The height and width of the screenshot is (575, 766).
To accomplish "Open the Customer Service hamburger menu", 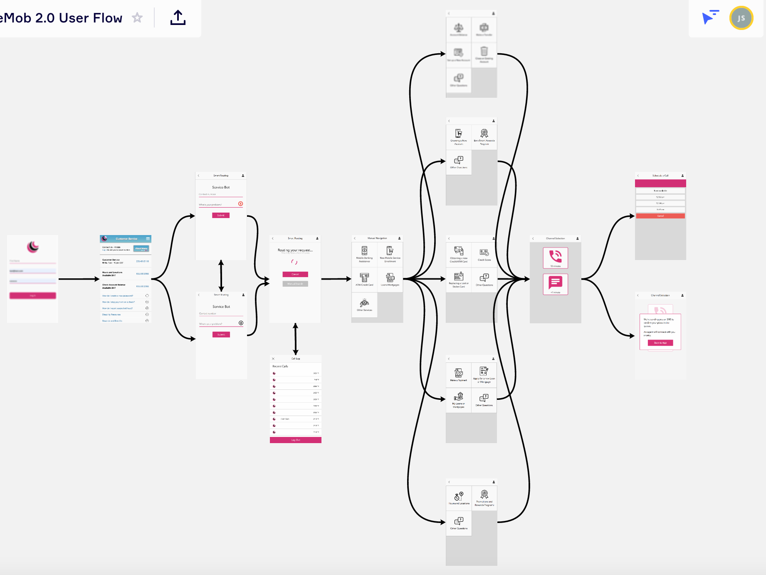I will (x=148, y=239).
